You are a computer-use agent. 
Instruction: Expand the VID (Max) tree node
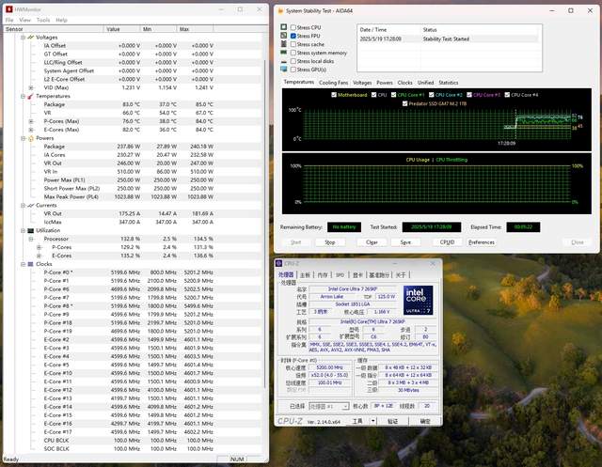pos(28,87)
